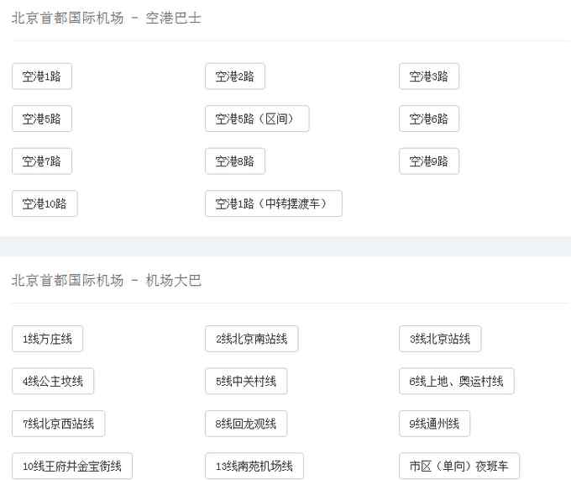This screenshot has height=480, width=571.
Task: Open 空港5路（区间）route
Action: (257, 119)
